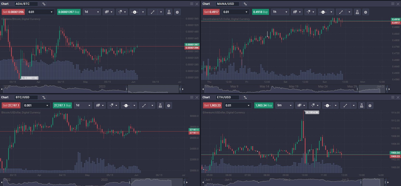Click highlighted range window in ETH/USD navigator
401x186 pixels.
pyautogui.click(x=373, y=182)
